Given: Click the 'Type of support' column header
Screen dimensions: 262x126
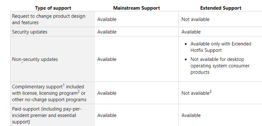Looking at the screenshot, I should (53, 8).
